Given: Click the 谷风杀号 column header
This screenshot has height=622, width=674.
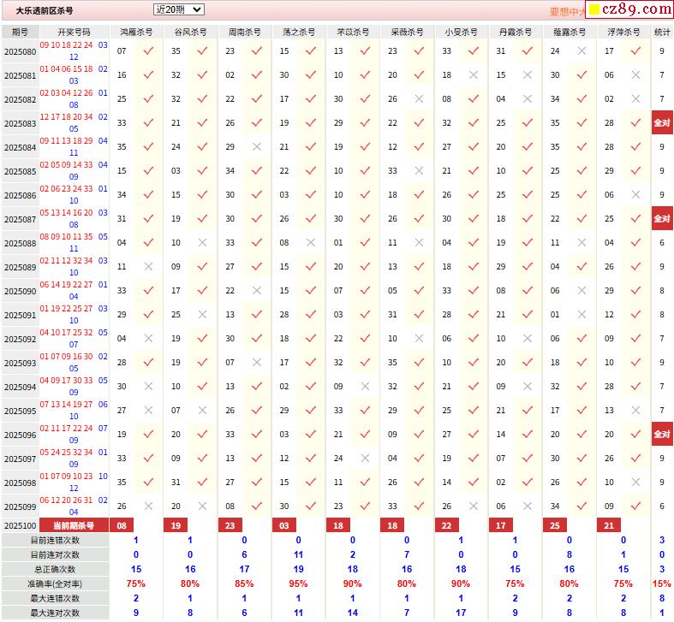Looking at the screenshot, I should [x=190, y=32].
